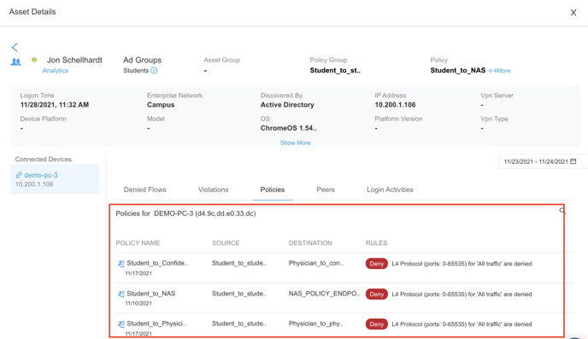This screenshot has width=588, height=339.
Task: Click the Active Directory value
Action: coord(287,105)
